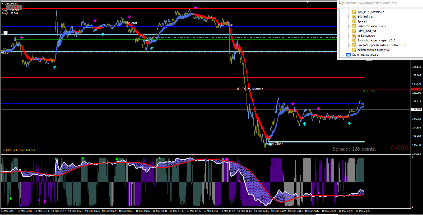This screenshot has height=215, width=423.
Task: Select the TAS_MT4_StaticPCLs indicator icon
Action: pos(354,12)
